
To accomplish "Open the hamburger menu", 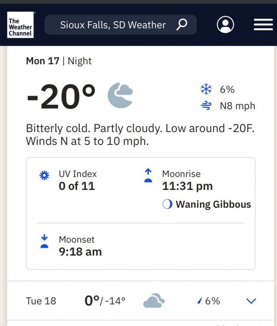I will pyautogui.click(x=263, y=25).
